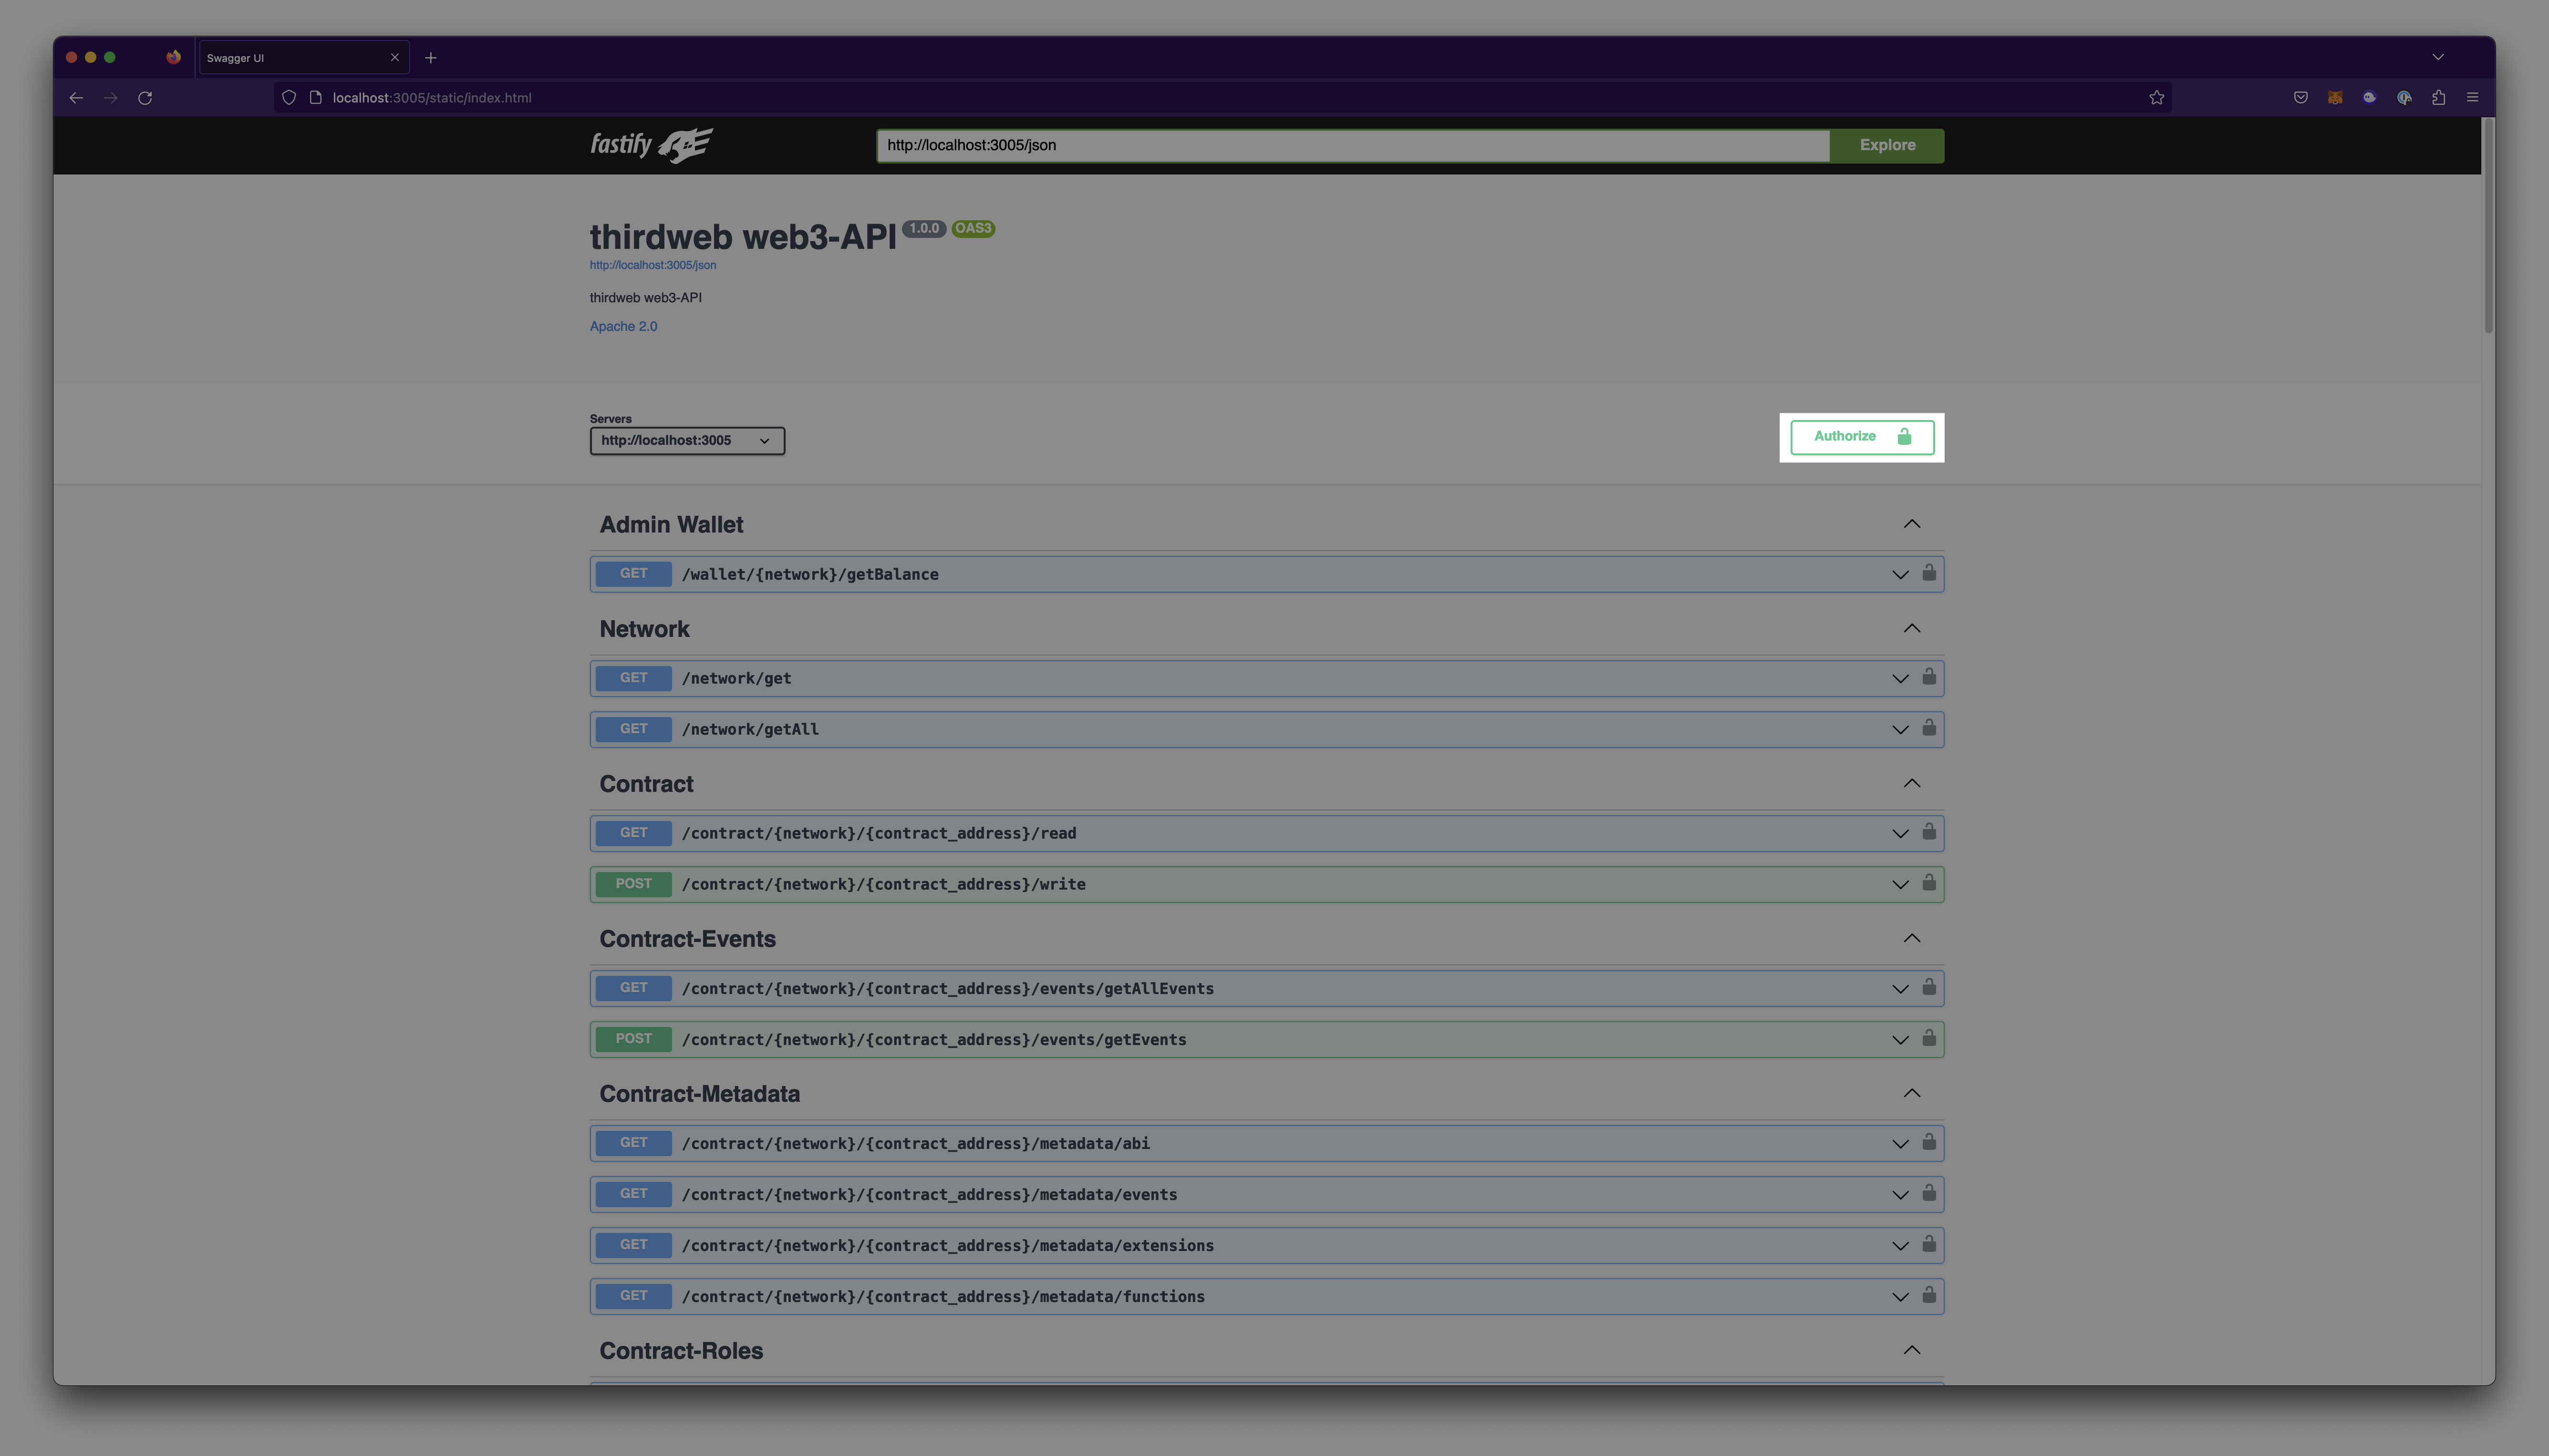Click lock icon on /network/getAll row
Viewport: 2549px width, 1456px height.
click(x=1928, y=728)
